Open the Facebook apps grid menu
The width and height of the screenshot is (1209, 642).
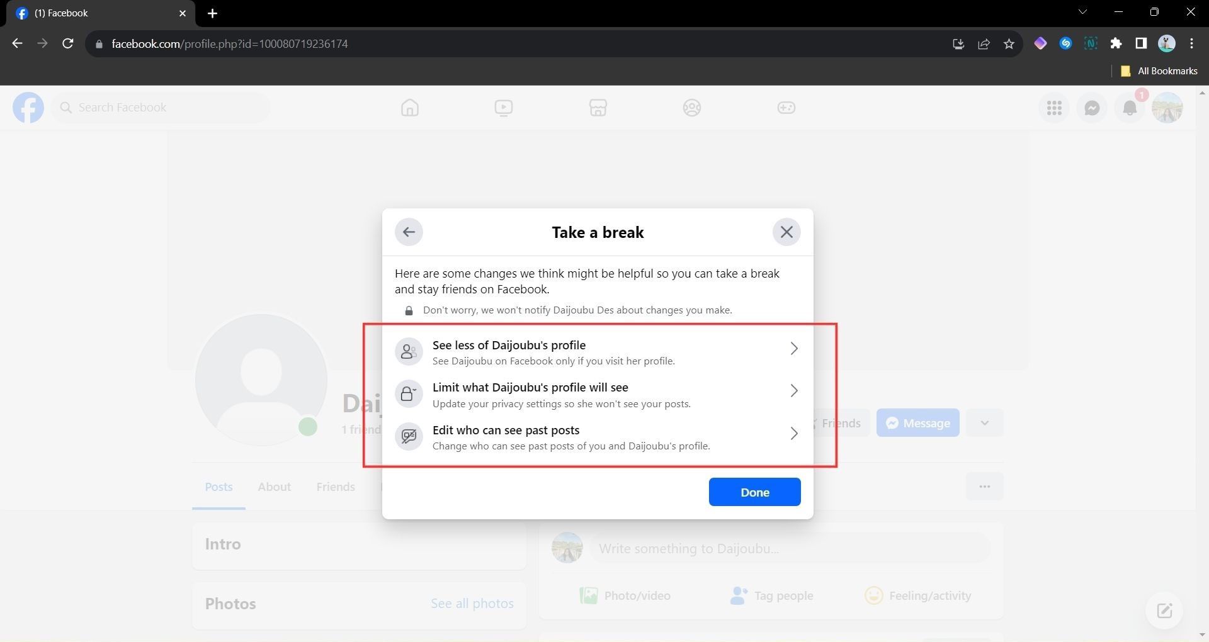[x=1054, y=108]
